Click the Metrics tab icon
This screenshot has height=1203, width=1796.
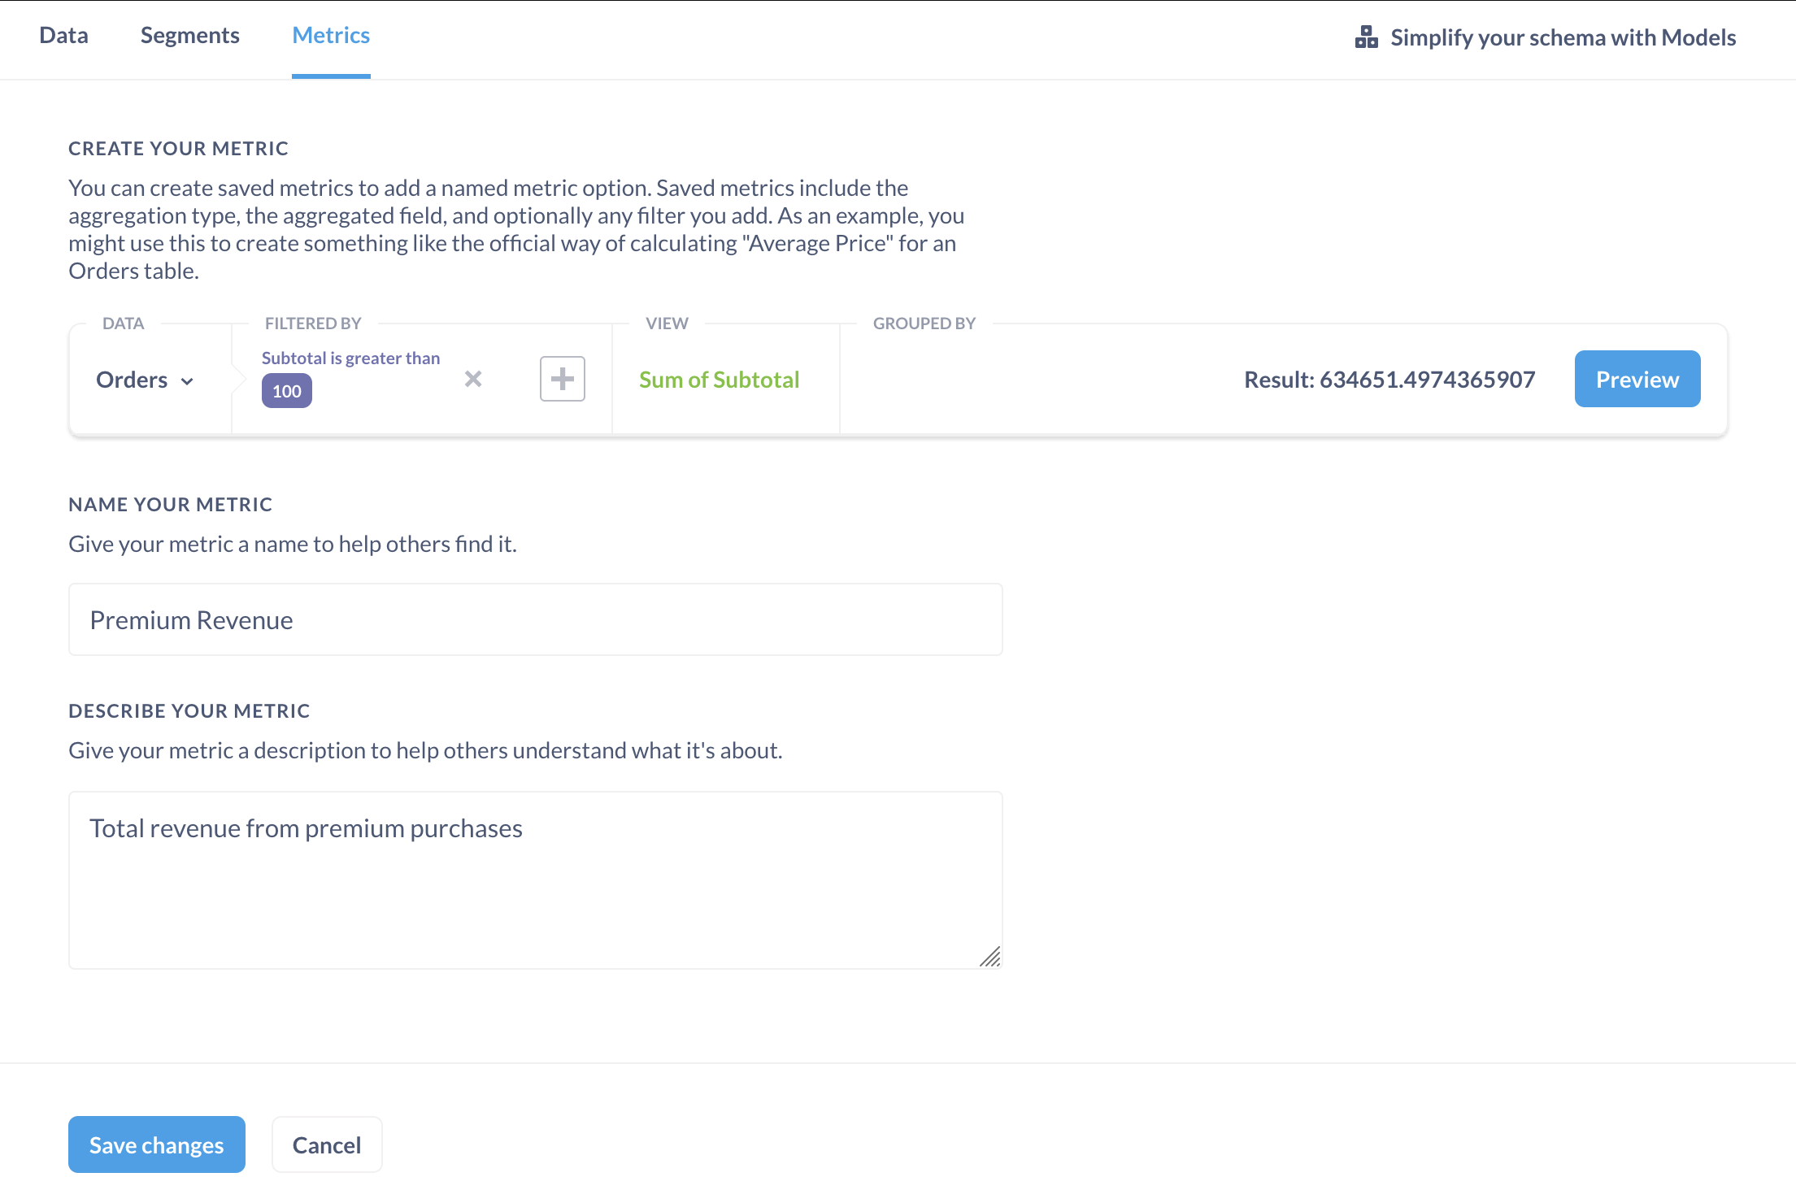coord(330,35)
